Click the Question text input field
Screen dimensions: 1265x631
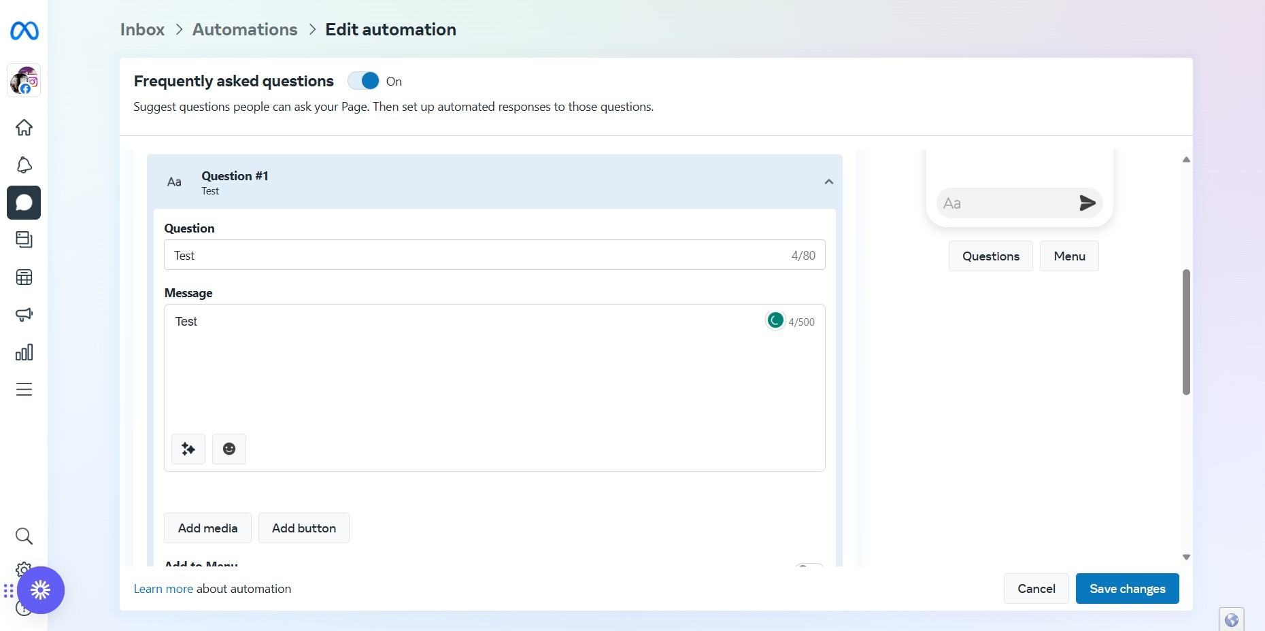click(476, 255)
